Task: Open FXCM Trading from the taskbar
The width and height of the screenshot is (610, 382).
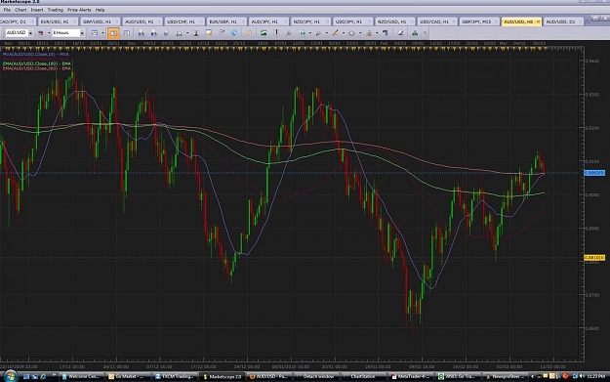Action: point(175,376)
